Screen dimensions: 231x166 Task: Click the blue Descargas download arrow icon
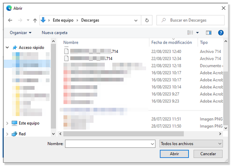43,20
